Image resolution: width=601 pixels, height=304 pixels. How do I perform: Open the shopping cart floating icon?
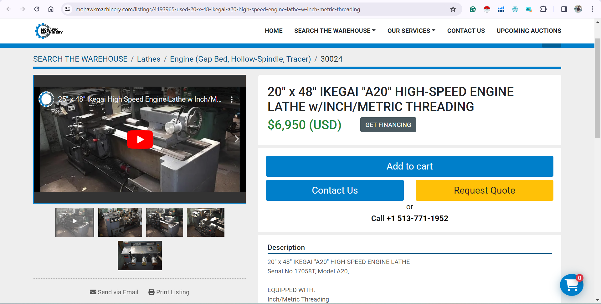pyautogui.click(x=572, y=285)
